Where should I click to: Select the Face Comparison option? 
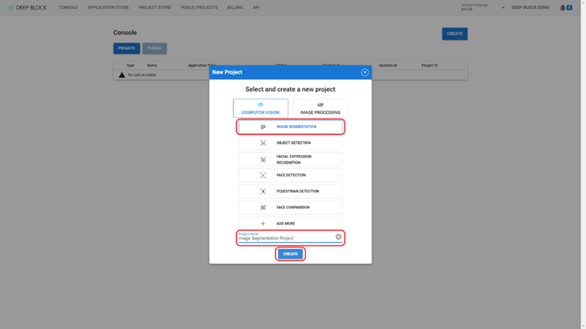pyautogui.click(x=291, y=207)
